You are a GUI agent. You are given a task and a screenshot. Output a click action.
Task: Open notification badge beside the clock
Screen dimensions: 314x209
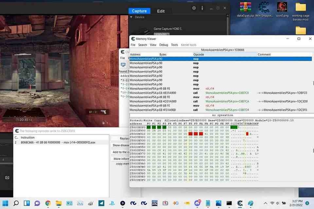pos(307,203)
